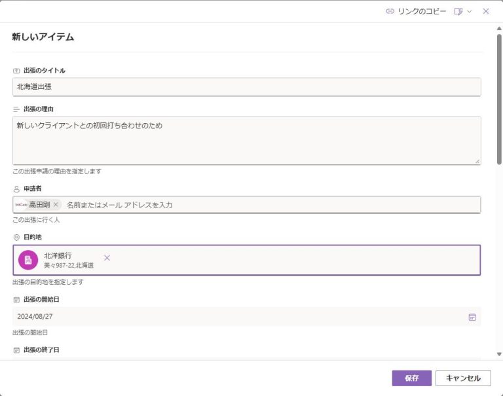Image resolution: width=503 pixels, height=396 pixels.
Task: Click the 保存 button
Action: pos(411,378)
